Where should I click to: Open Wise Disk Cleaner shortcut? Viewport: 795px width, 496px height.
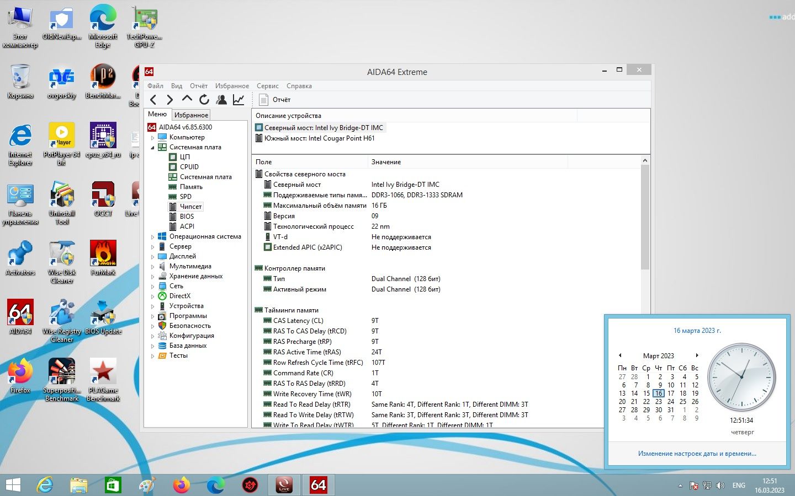62,262
